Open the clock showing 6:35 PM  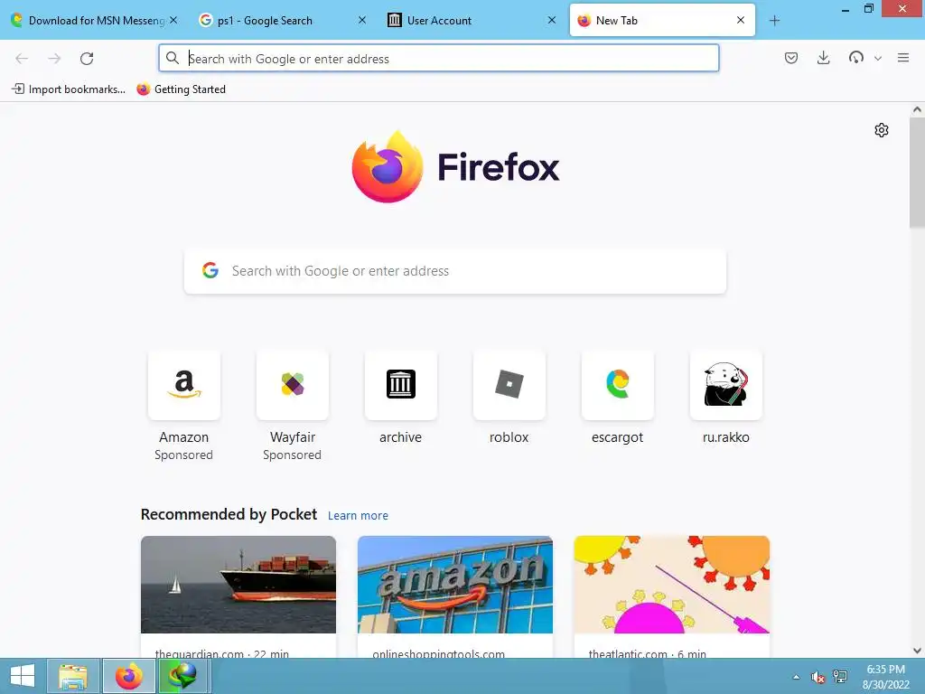(885, 677)
